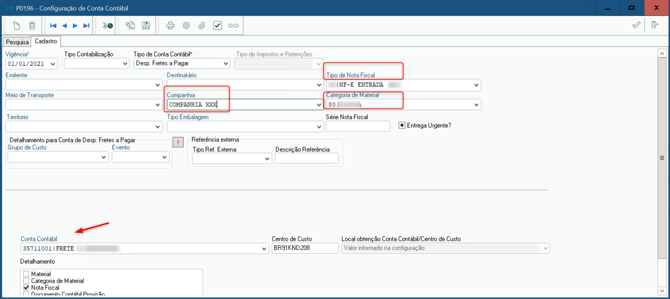Switch to the Cadastro tab
Screen dimensions: 670x299
point(46,41)
